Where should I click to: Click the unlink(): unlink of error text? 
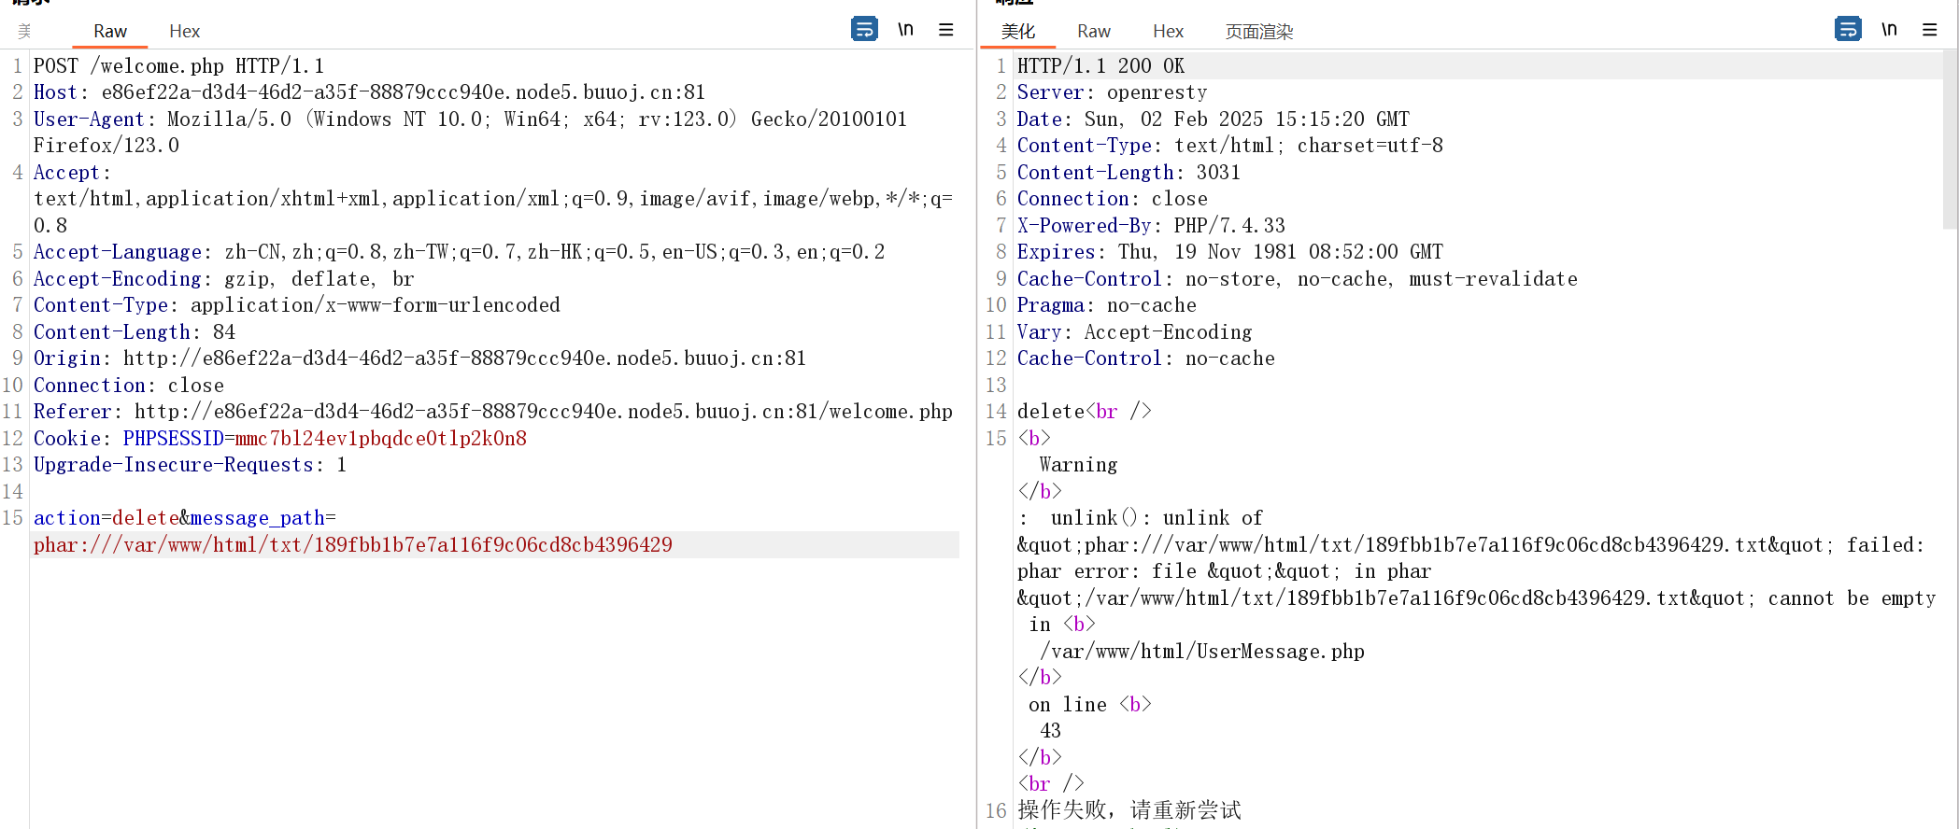[1157, 518]
